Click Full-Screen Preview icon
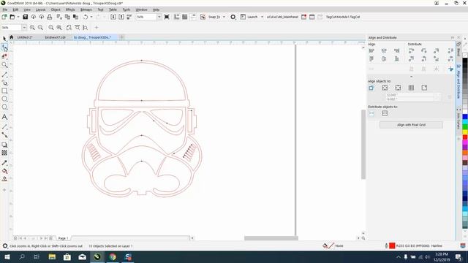 point(167,17)
